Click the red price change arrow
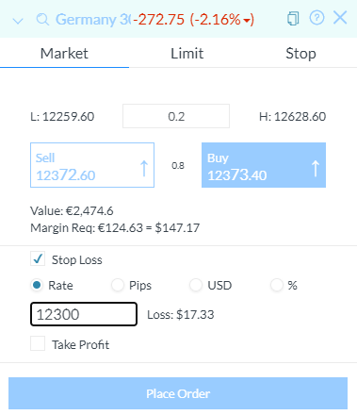 [x=248, y=21]
